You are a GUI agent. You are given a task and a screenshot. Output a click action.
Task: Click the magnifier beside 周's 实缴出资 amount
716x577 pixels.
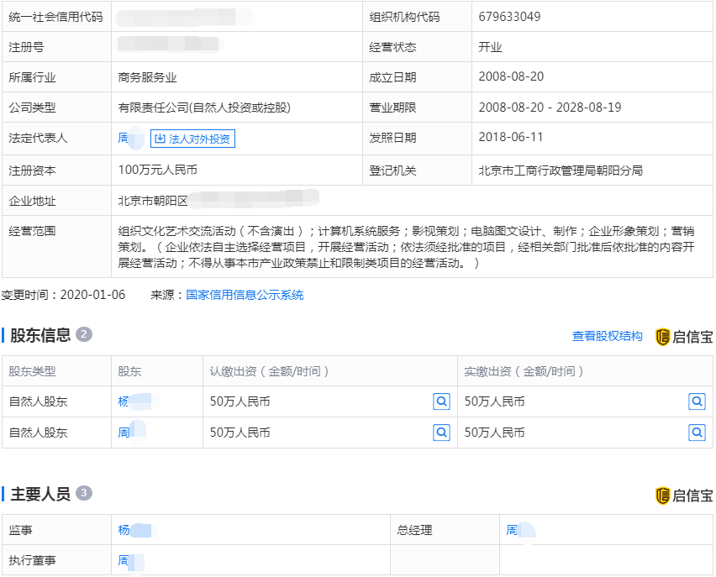coord(696,433)
